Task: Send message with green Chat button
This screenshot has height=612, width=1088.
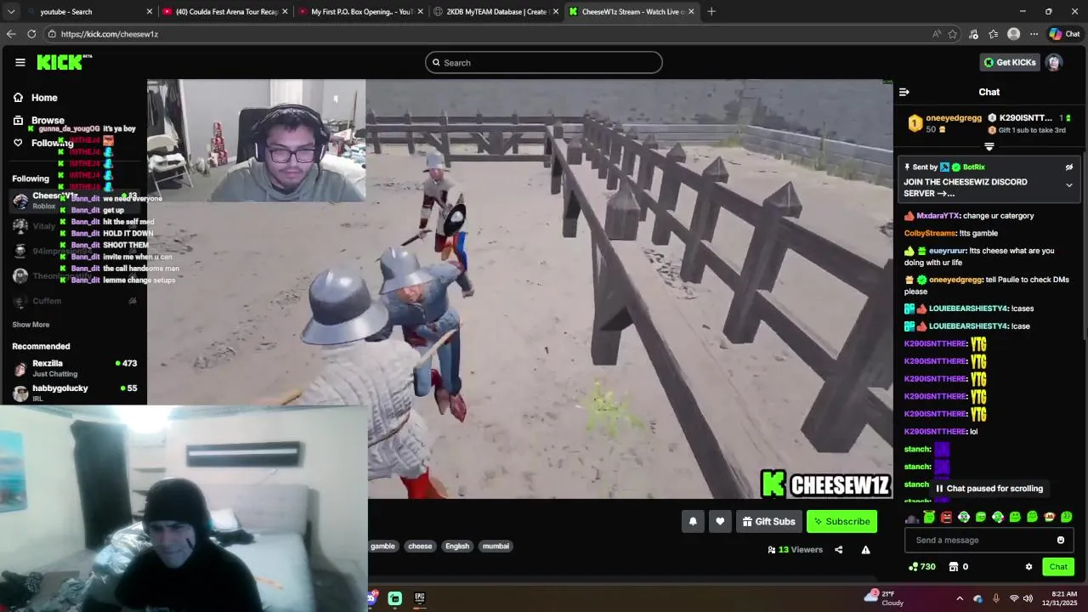Action: [x=1058, y=567]
